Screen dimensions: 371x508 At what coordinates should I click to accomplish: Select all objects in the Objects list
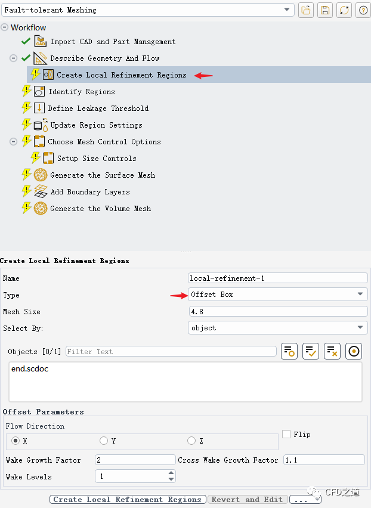[x=311, y=351]
